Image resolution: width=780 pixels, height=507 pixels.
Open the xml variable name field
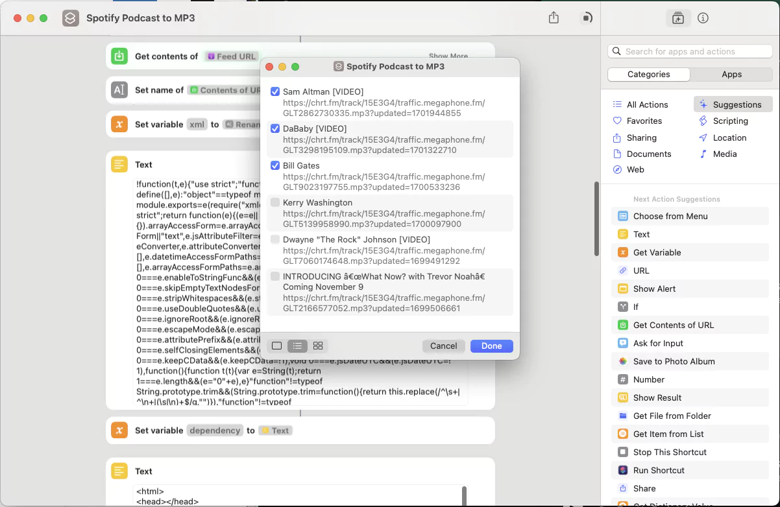[x=197, y=124]
